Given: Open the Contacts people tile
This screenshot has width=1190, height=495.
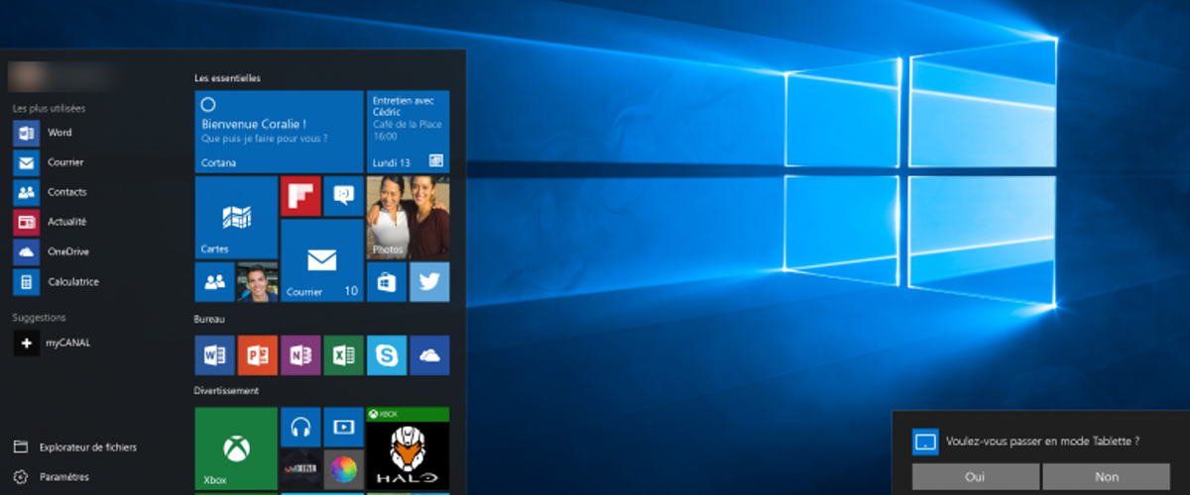Looking at the screenshot, I should point(214,282).
